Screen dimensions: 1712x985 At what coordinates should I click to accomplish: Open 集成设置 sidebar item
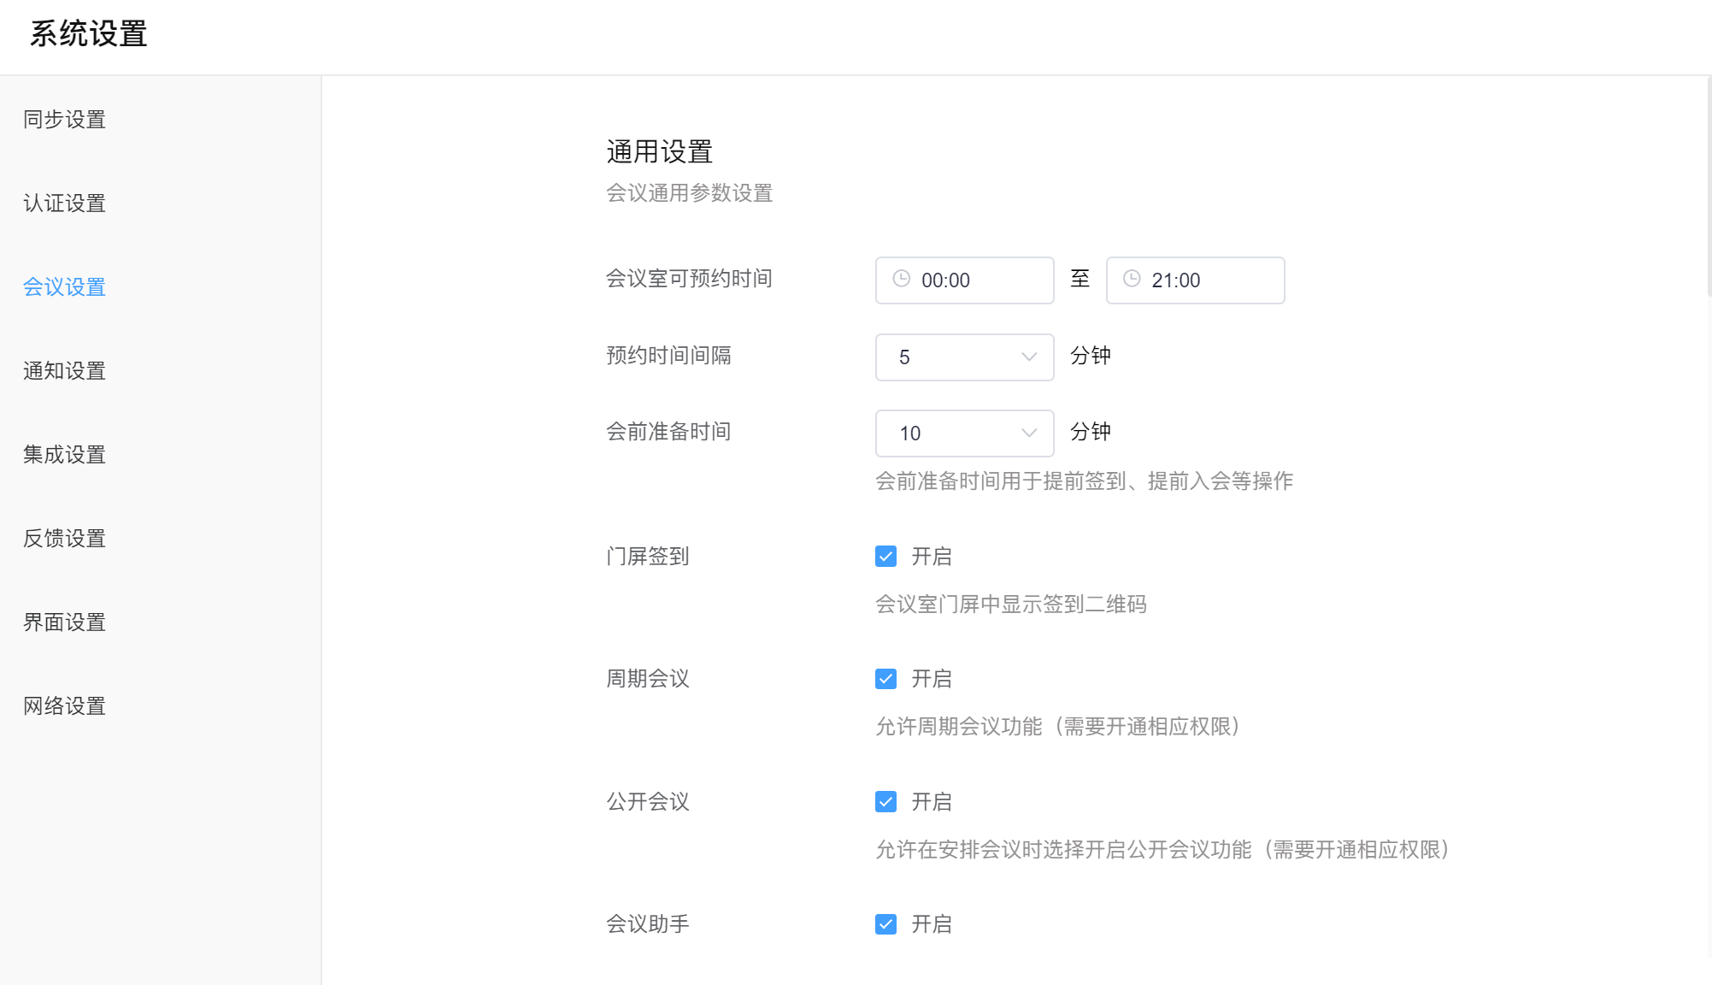point(64,455)
